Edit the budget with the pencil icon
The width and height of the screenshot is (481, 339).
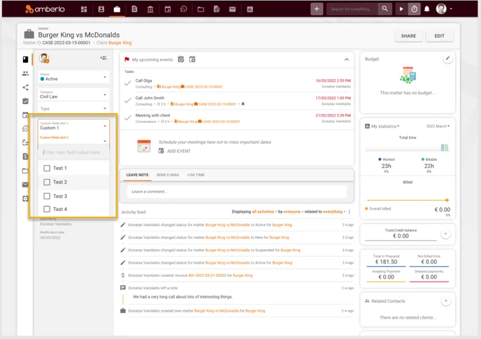447,58
